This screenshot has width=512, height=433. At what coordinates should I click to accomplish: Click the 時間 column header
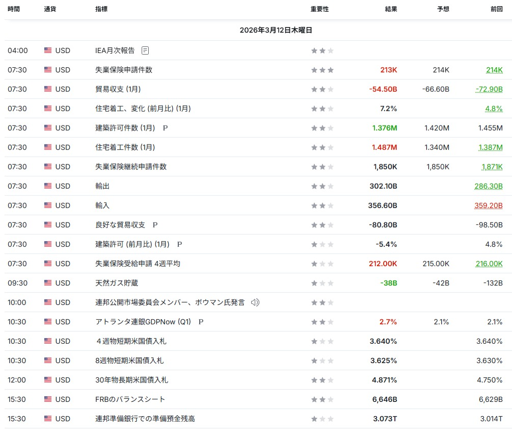click(14, 9)
